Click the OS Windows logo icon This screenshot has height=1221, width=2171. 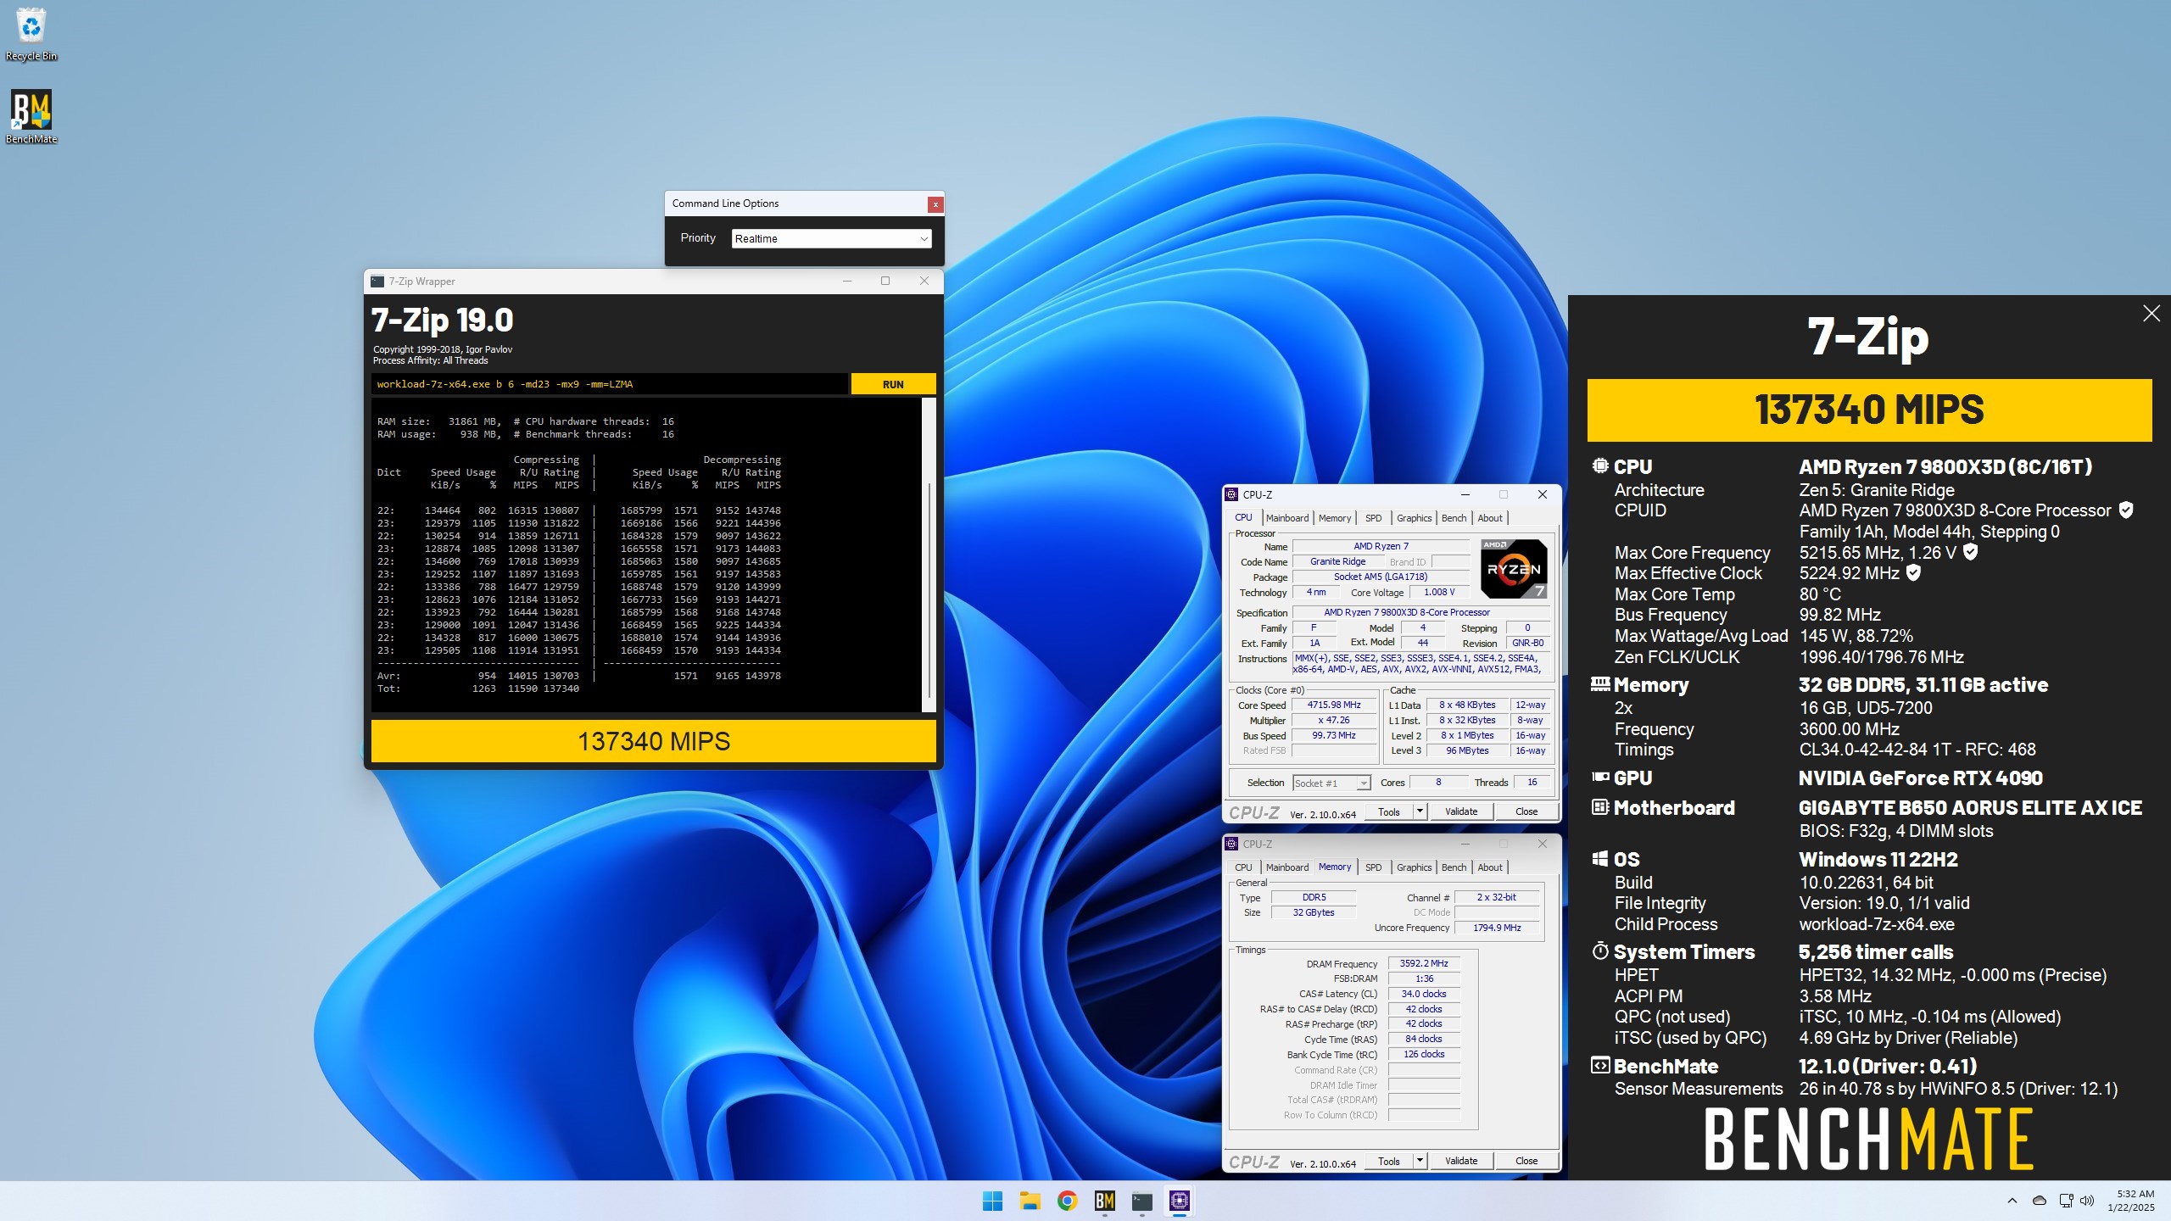(1600, 859)
